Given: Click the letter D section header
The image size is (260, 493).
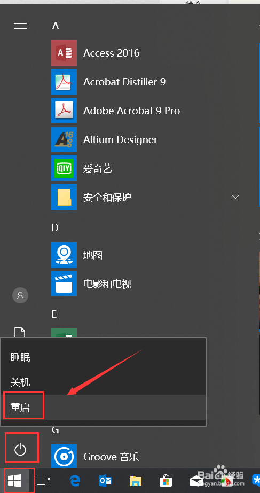Looking at the screenshot, I should coord(55,228).
